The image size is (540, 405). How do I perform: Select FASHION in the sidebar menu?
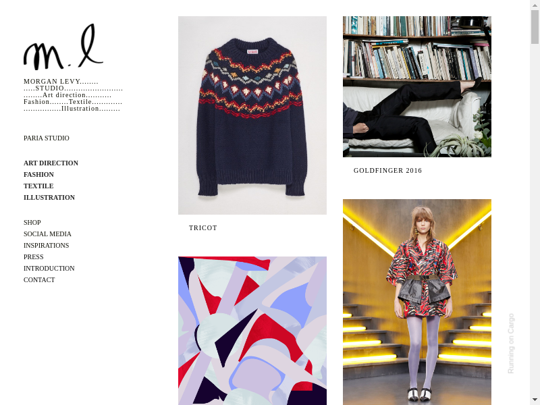tap(38, 175)
